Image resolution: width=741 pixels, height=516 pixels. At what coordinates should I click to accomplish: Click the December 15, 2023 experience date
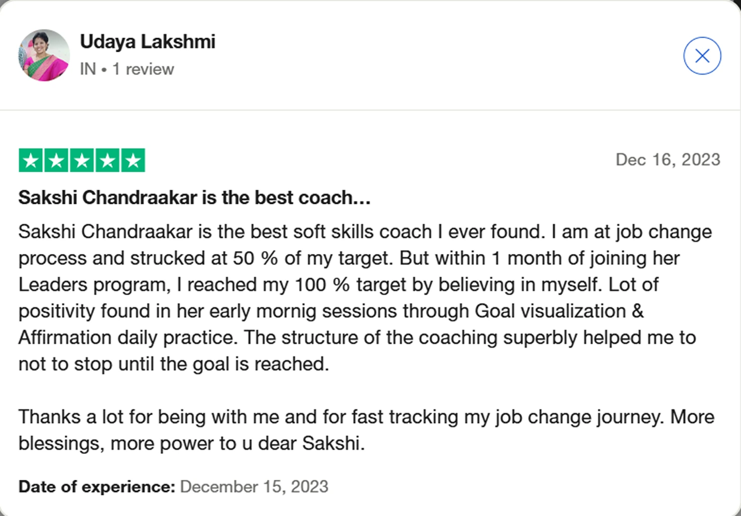(254, 486)
